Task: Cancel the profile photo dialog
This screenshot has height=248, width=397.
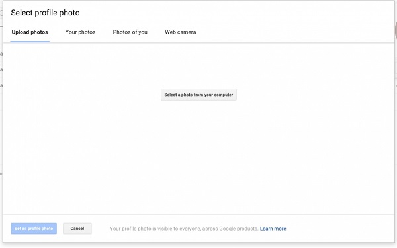Action: [x=77, y=229]
